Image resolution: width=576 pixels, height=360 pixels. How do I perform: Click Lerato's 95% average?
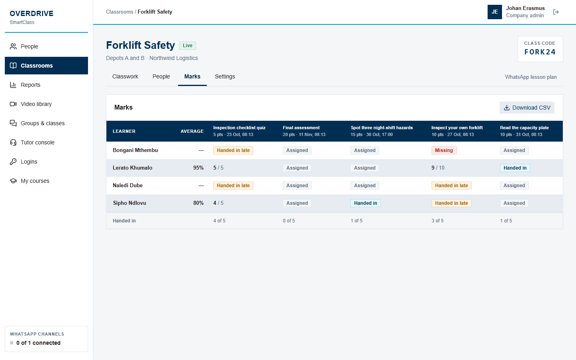coord(198,168)
